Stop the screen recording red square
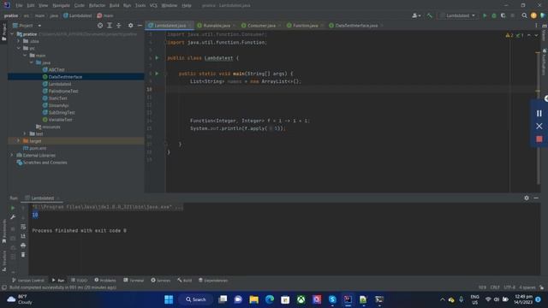Screen dimensions: 548x308 pos(539,139)
